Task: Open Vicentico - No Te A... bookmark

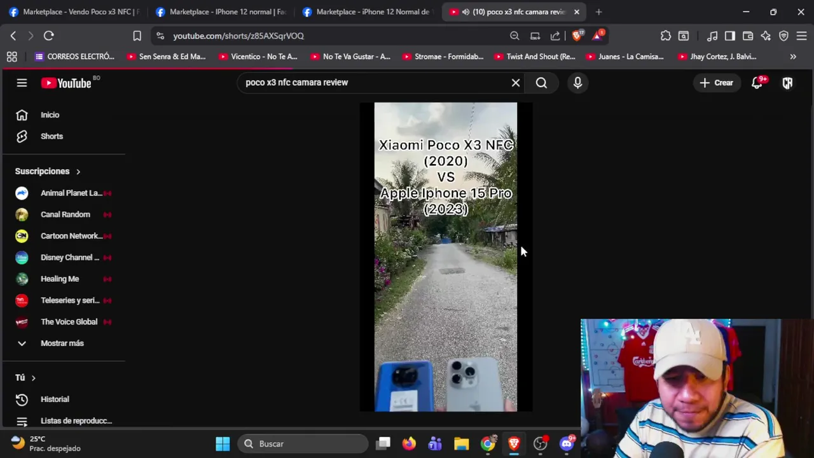Action: tap(258, 57)
